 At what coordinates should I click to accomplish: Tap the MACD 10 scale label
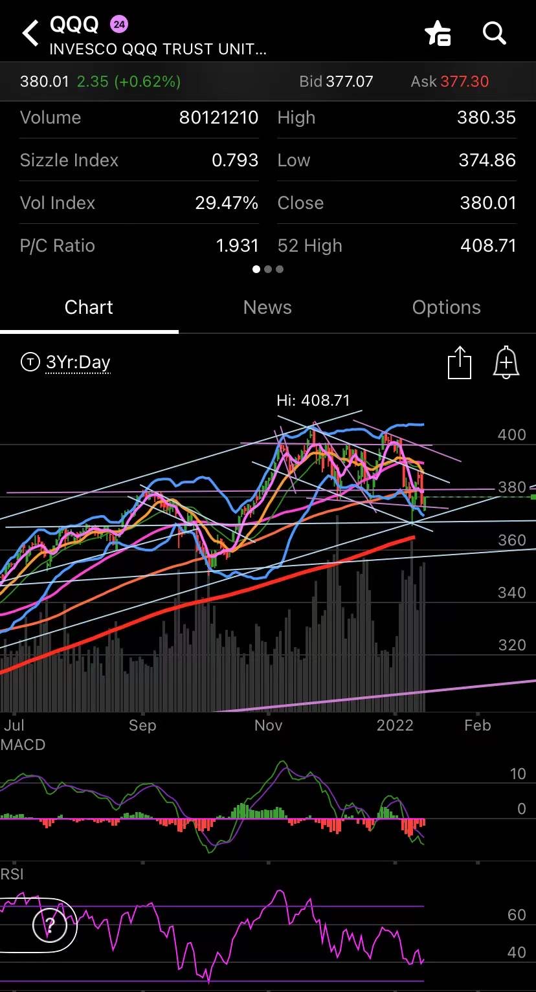point(518,774)
